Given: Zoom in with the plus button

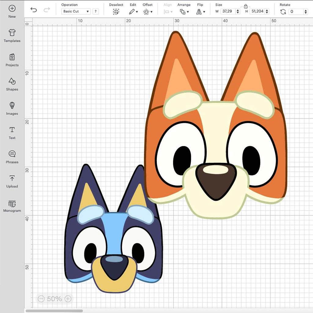Looking at the screenshot, I should tap(68, 299).
